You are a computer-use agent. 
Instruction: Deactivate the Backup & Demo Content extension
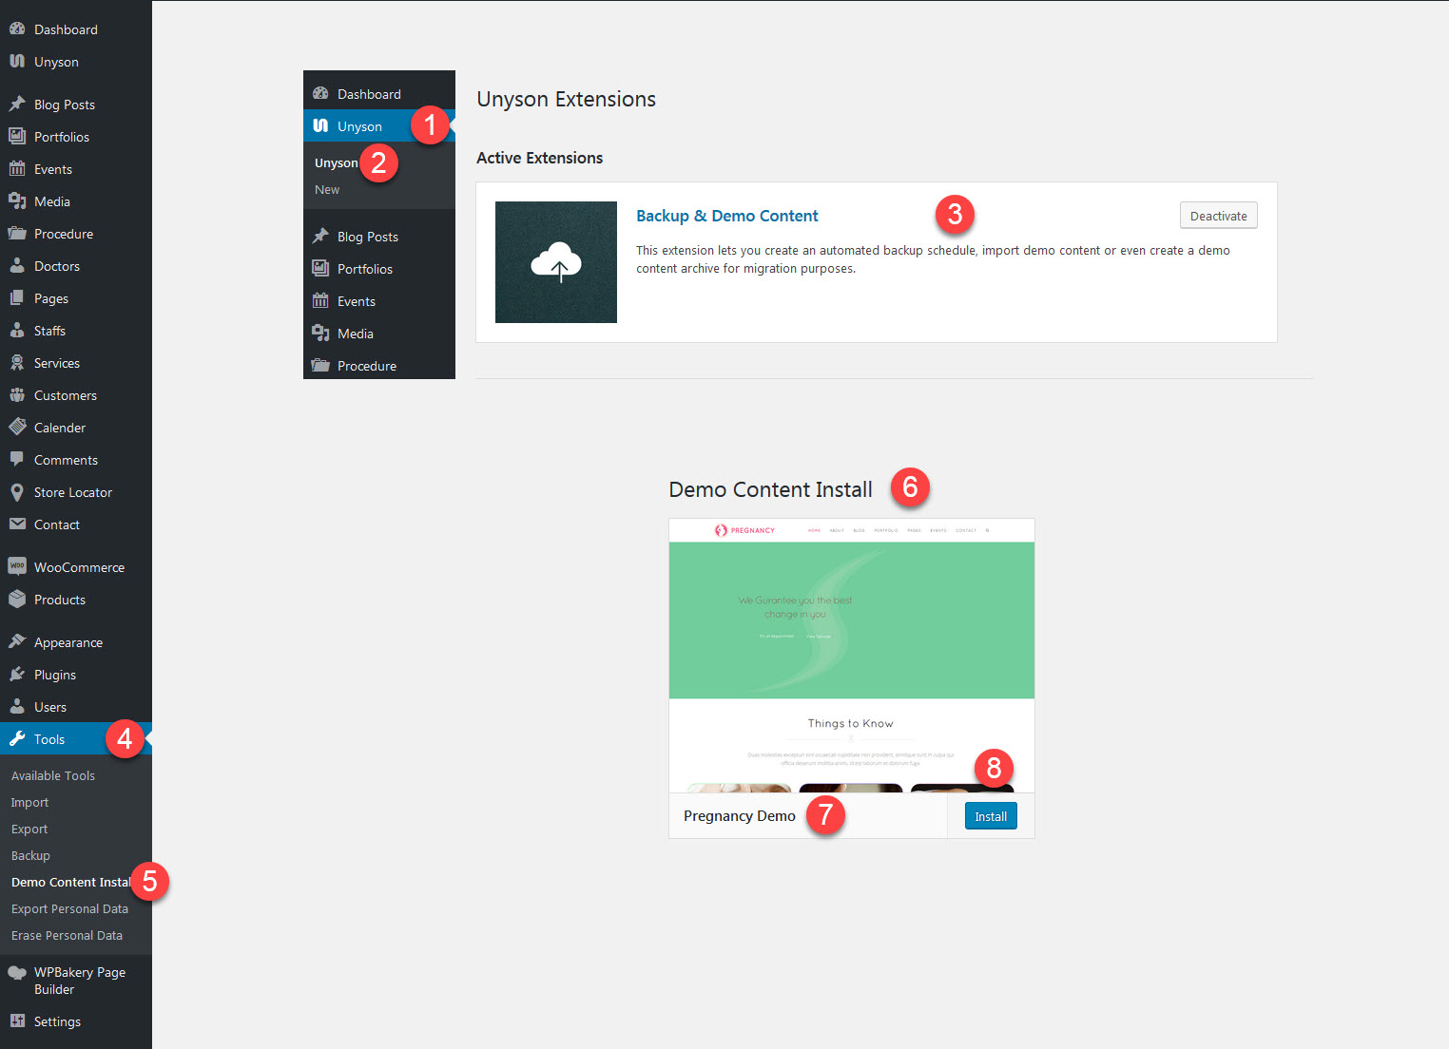point(1218,216)
